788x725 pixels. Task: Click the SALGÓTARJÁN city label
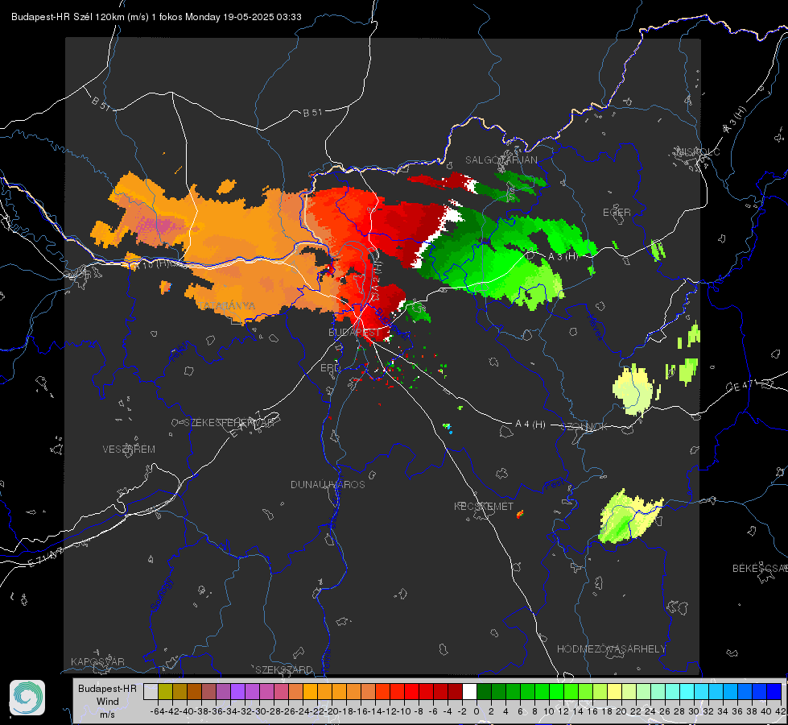501,160
